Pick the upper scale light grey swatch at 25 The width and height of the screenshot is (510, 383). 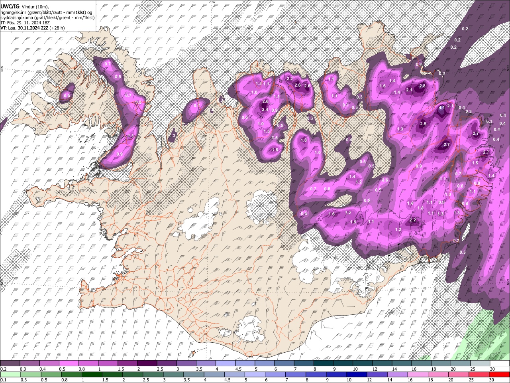pos(480,363)
